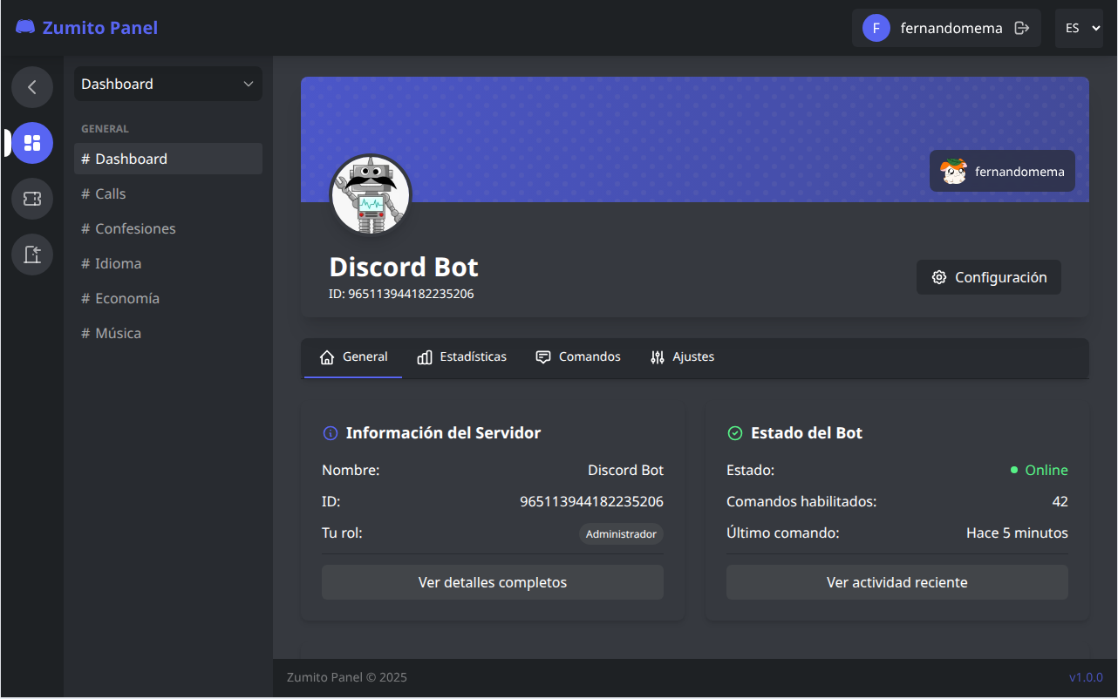
Task: Click the Hace 5 minutos value
Action: pyautogui.click(x=1017, y=533)
